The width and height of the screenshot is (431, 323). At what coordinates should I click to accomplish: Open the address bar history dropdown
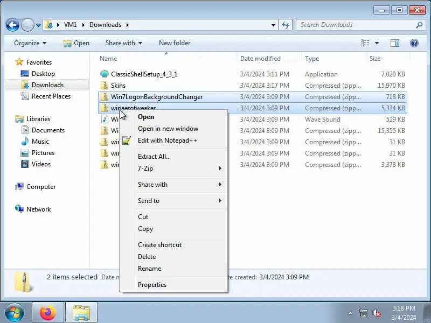click(x=273, y=25)
